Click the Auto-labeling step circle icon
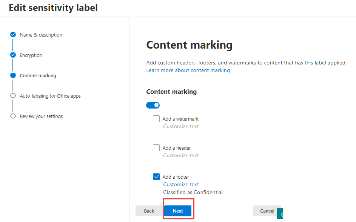The height and width of the screenshot is (222, 356). click(13, 96)
